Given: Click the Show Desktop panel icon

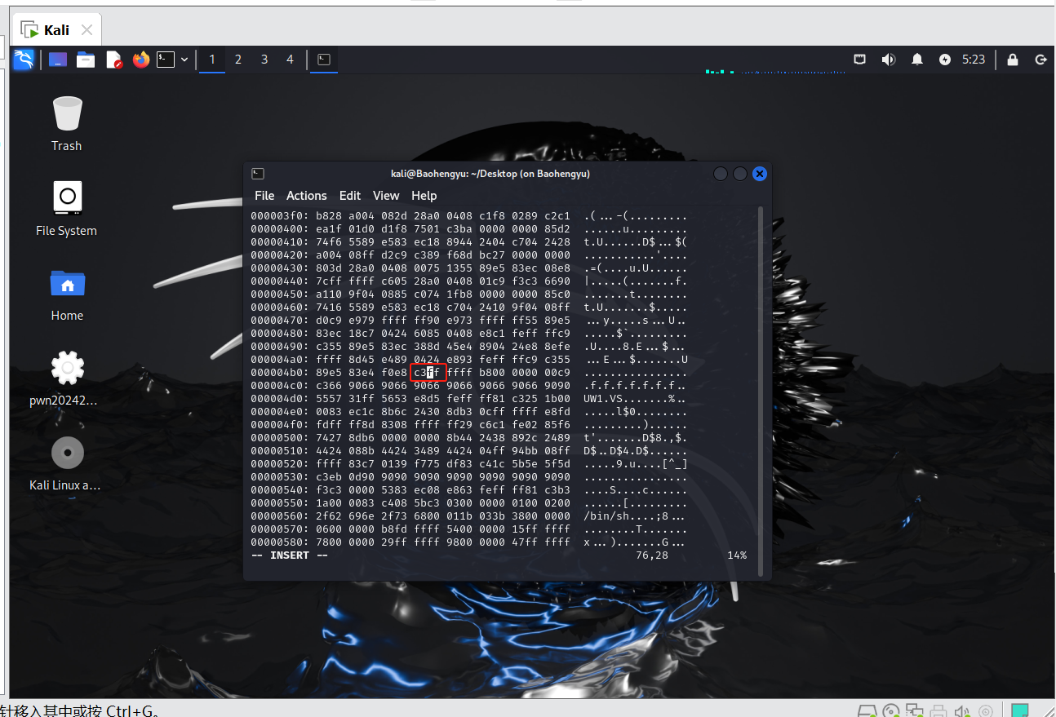Looking at the screenshot, I should (57, 60).
